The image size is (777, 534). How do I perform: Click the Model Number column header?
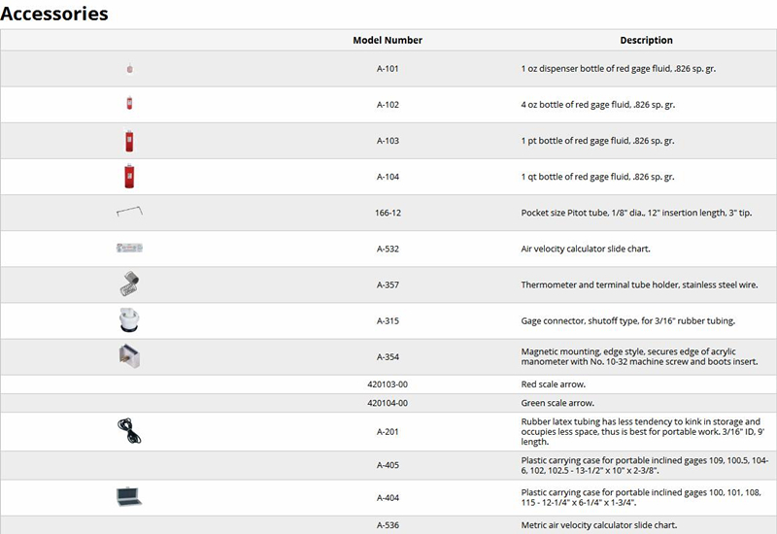(x=388, y=40)
